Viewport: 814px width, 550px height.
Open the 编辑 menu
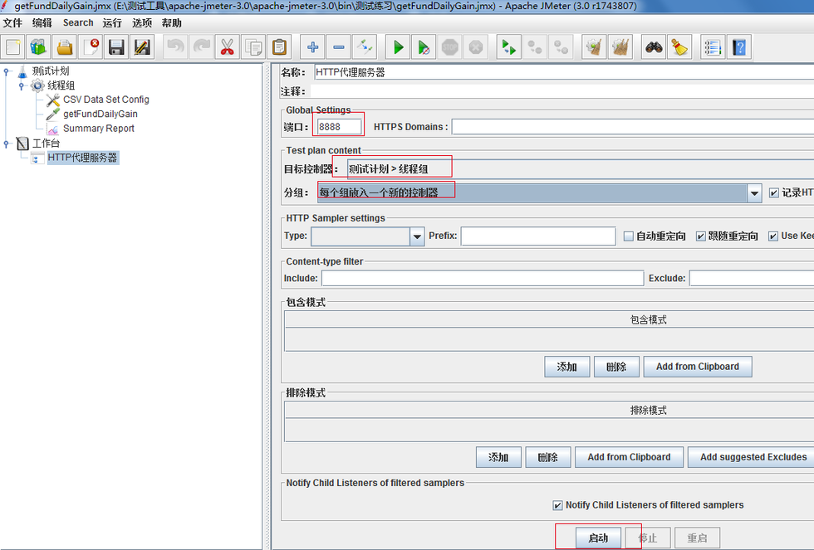[42, 22]
